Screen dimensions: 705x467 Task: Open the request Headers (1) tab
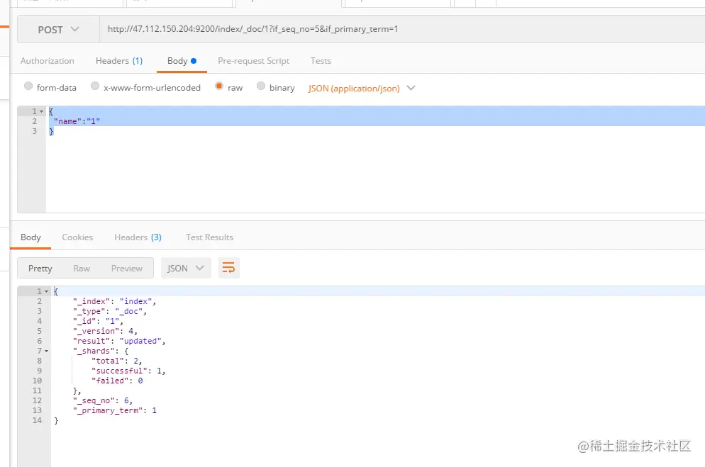pyautogui.click(x=119, y=61)
